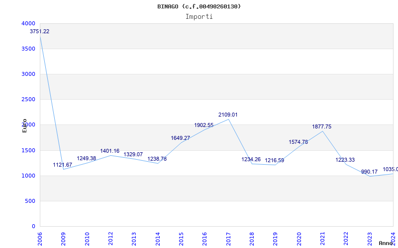Click the x-axis year 2006
The image size is (398, 248).
coord(40,239)
